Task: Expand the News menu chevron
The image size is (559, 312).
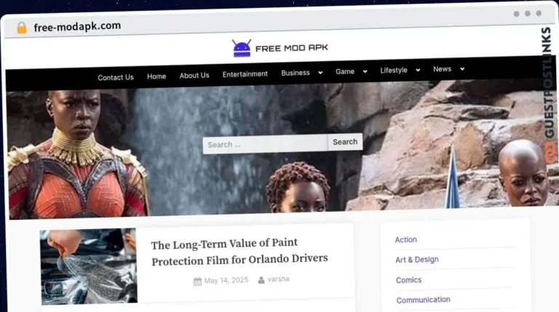Action: click(462, 69)
